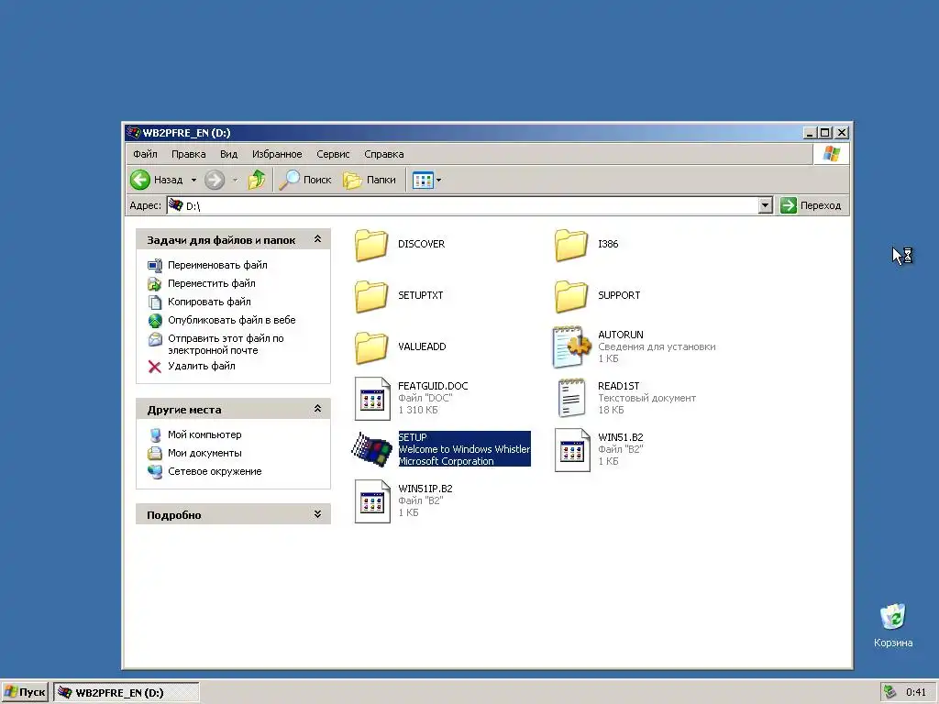Click WB2PFRE_EN (D:) taskbar button
The height and width of the screenshot is (704, 939).
(127, 693)
